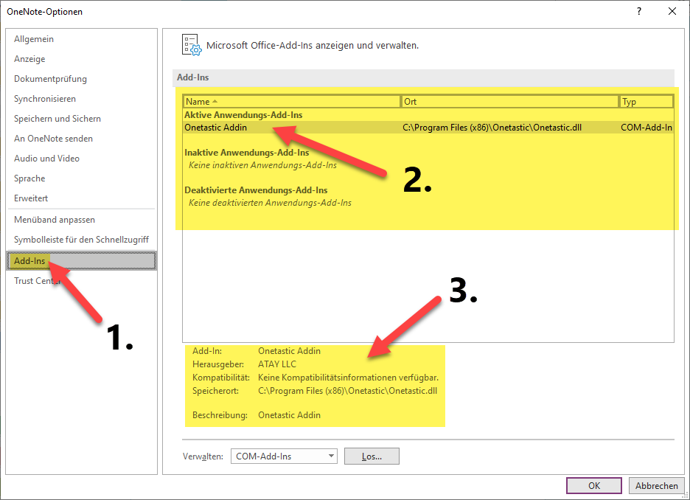The width and height of the screenshot is (690, 500).
Task: Click the Aktive Anwendungs-Add-Ins group heading
Action: 243,115
